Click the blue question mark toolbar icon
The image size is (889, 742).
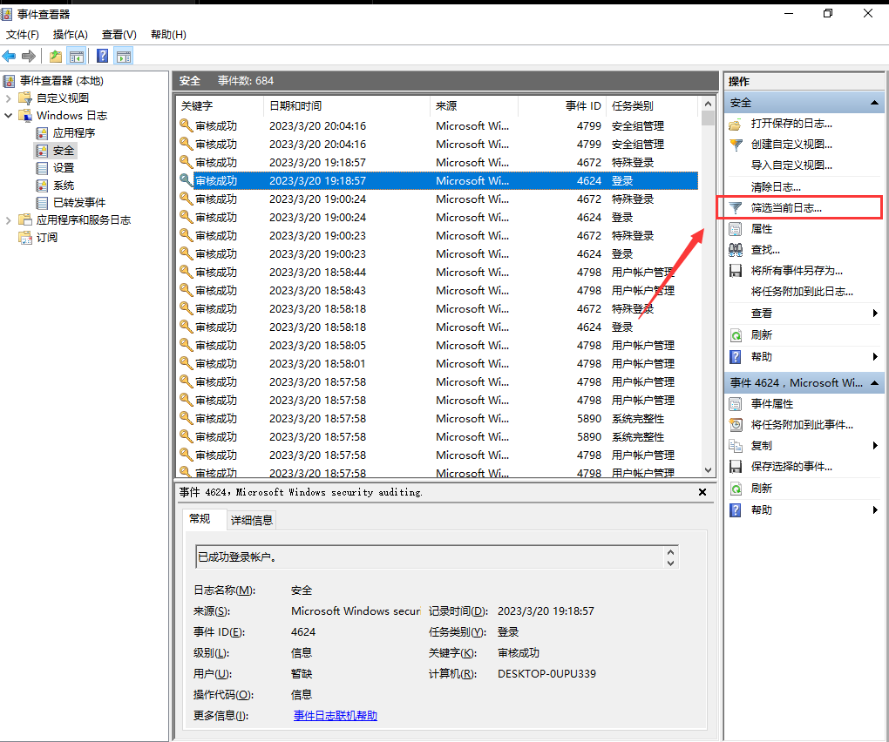tap(102, 56)
